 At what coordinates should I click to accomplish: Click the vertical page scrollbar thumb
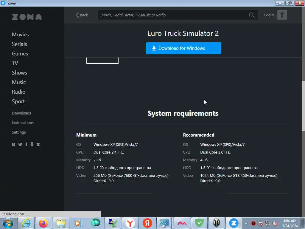point(303,106)
